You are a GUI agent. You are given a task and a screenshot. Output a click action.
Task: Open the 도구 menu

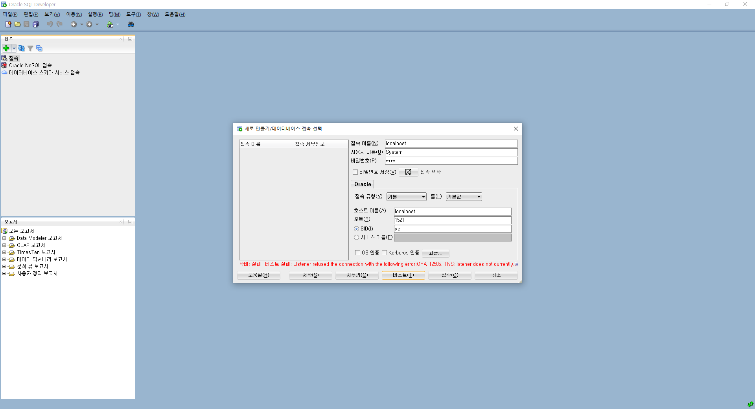click(133, 14)
